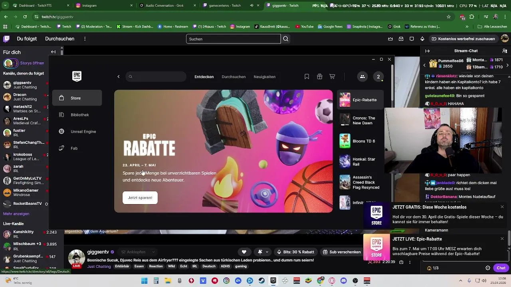511x287 pixels.
Task: Bookmark page with Chrome star icon
Action: [x=449, y=17]
